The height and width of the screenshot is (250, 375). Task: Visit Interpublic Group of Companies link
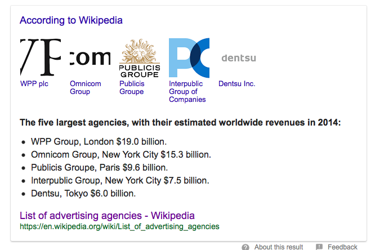[187, 91]
